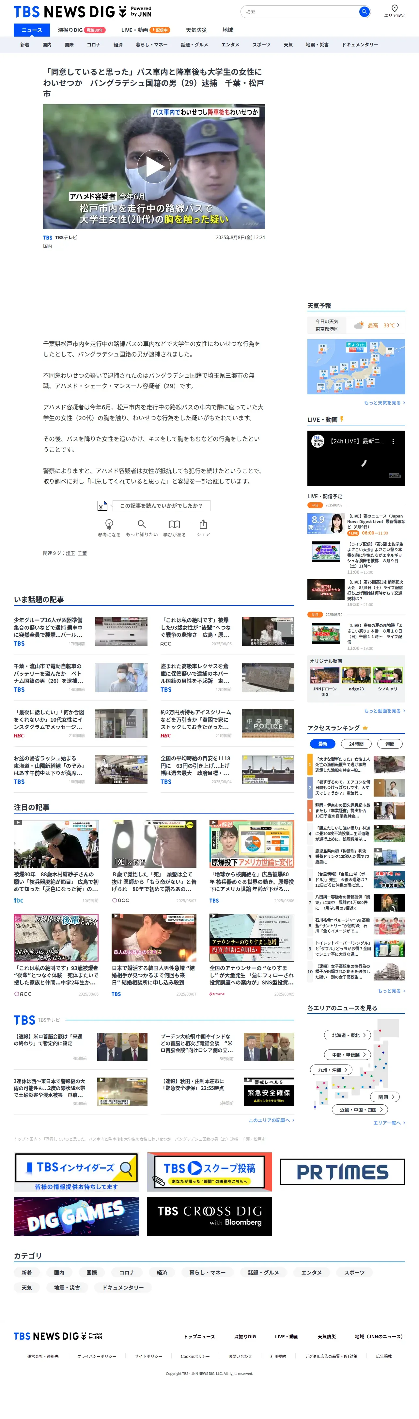Open the お問い合わせ footer link
419x1419 pixels.
point(240,1356)
